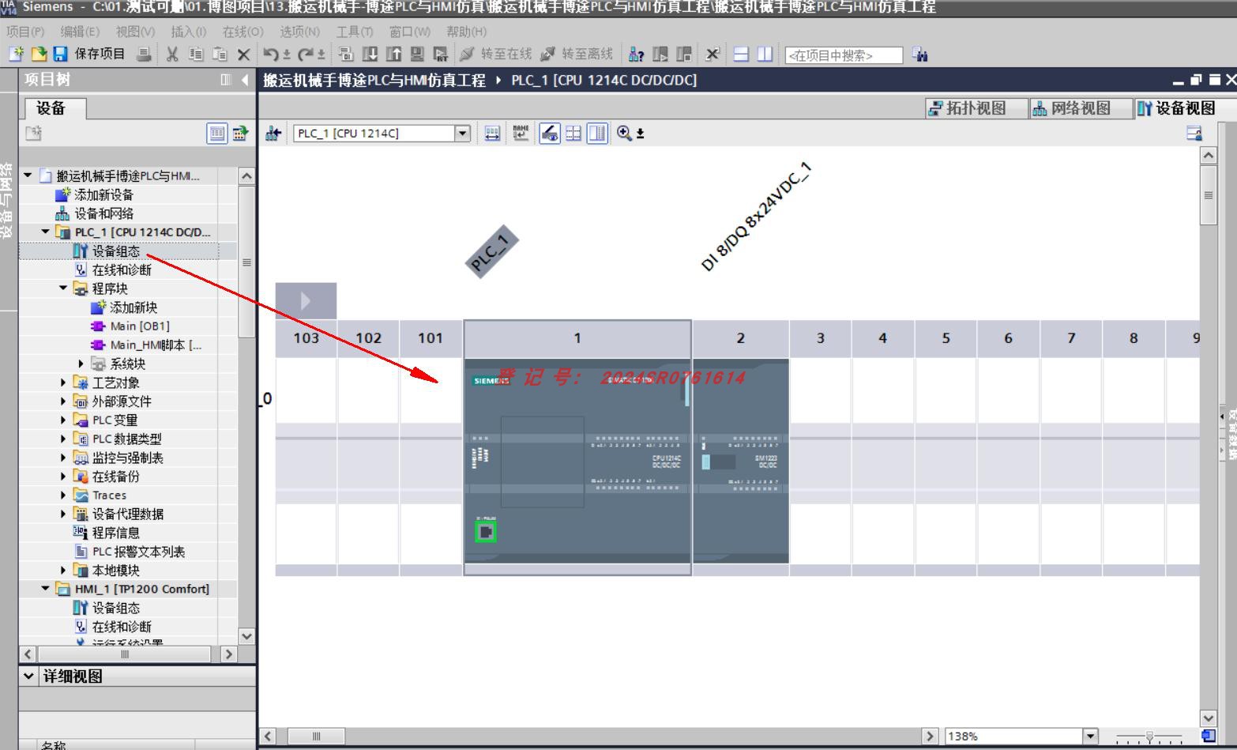Click the cut scissors icon
Screen dimensions: 1237x750
coord(172,54)
